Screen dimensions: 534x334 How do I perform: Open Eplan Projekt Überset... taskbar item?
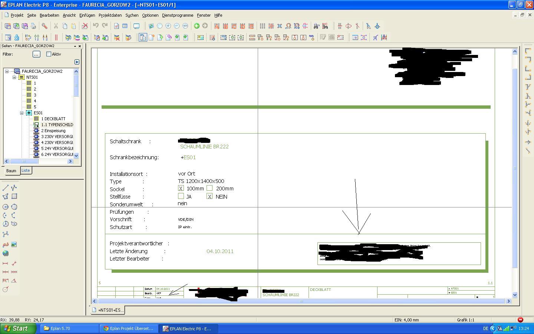point(128,328)
